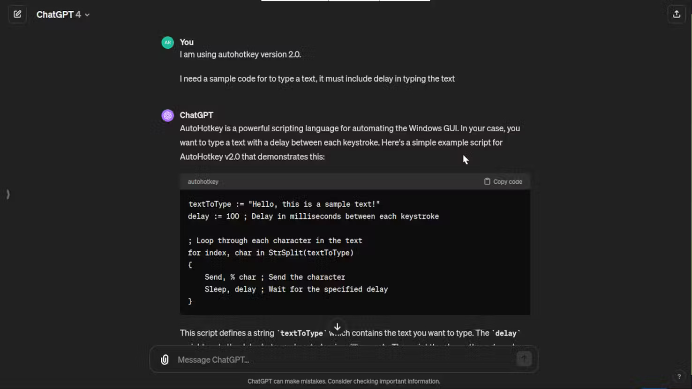Screen dimensions: 692x389
Task: Click the send message arrow button
Action: pyautogui.click(x=524, y=359)
